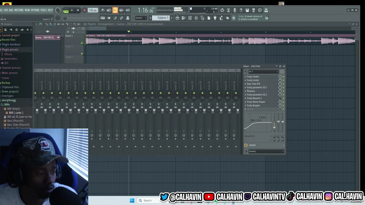This screenshot has height=205, width=365.
Task: Open project info speech bubble icon
Action: (x=260, y=10)
